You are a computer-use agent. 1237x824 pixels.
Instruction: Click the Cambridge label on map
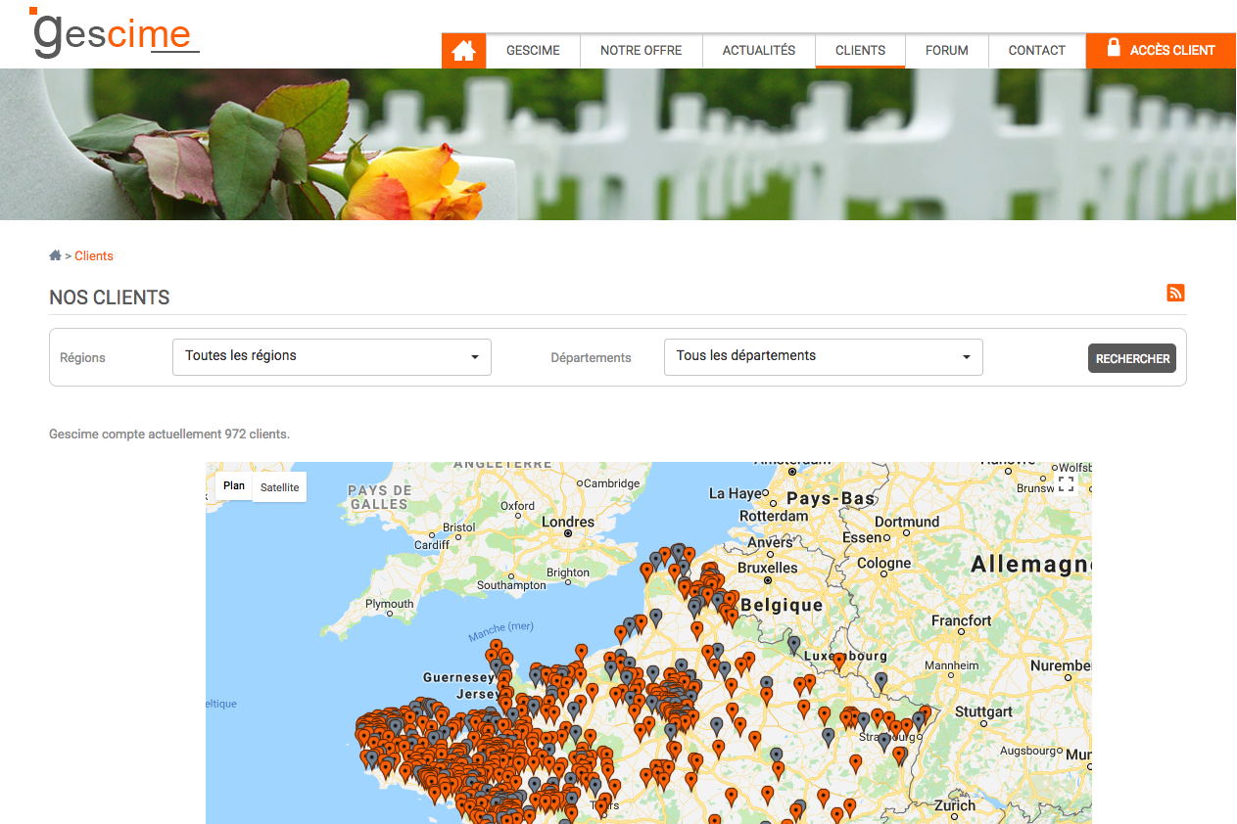click(x=611, y=483)
